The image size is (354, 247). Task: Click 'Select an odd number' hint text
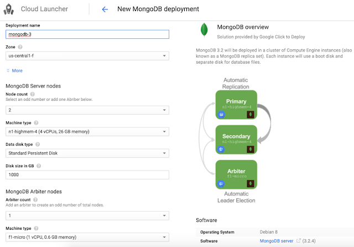click(49, 100)
